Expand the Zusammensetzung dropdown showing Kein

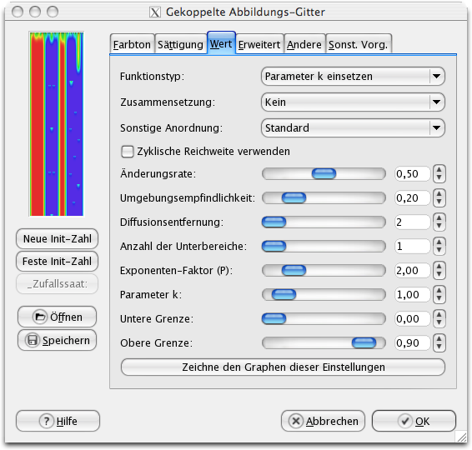pyautogui.click(x=353, y=102)
